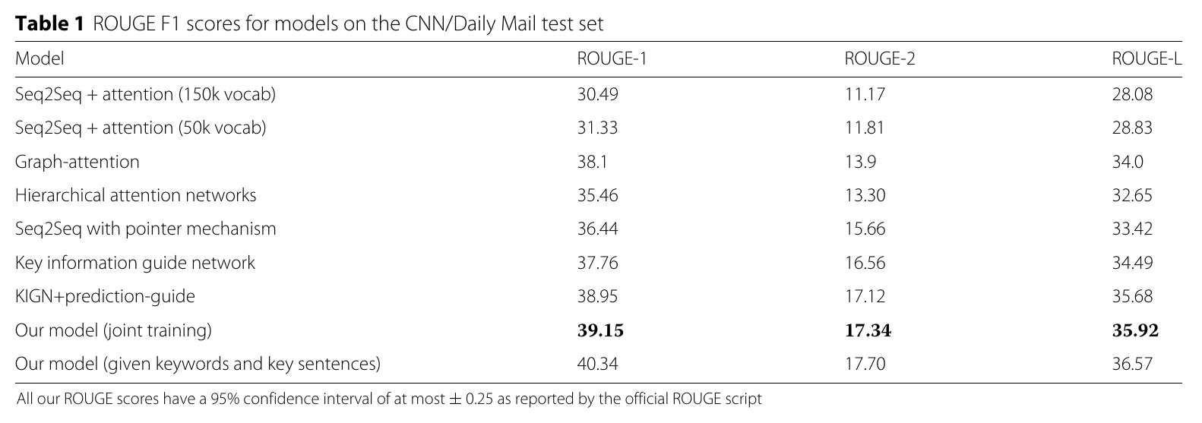The width and height of the screenshot is (1202, 423).
Task: Select Seq2Seq with pointer mechanism row
Action: coord(599,229)
